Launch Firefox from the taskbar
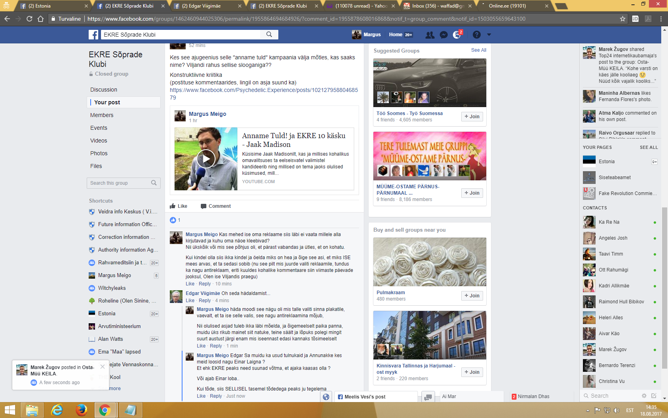The image size is (668, 418). pyautogui.click(x=82, y=410)
